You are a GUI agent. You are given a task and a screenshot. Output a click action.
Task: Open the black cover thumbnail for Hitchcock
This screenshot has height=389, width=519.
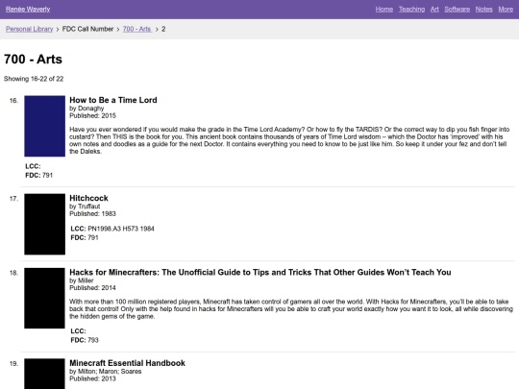(x=44, y=224)
